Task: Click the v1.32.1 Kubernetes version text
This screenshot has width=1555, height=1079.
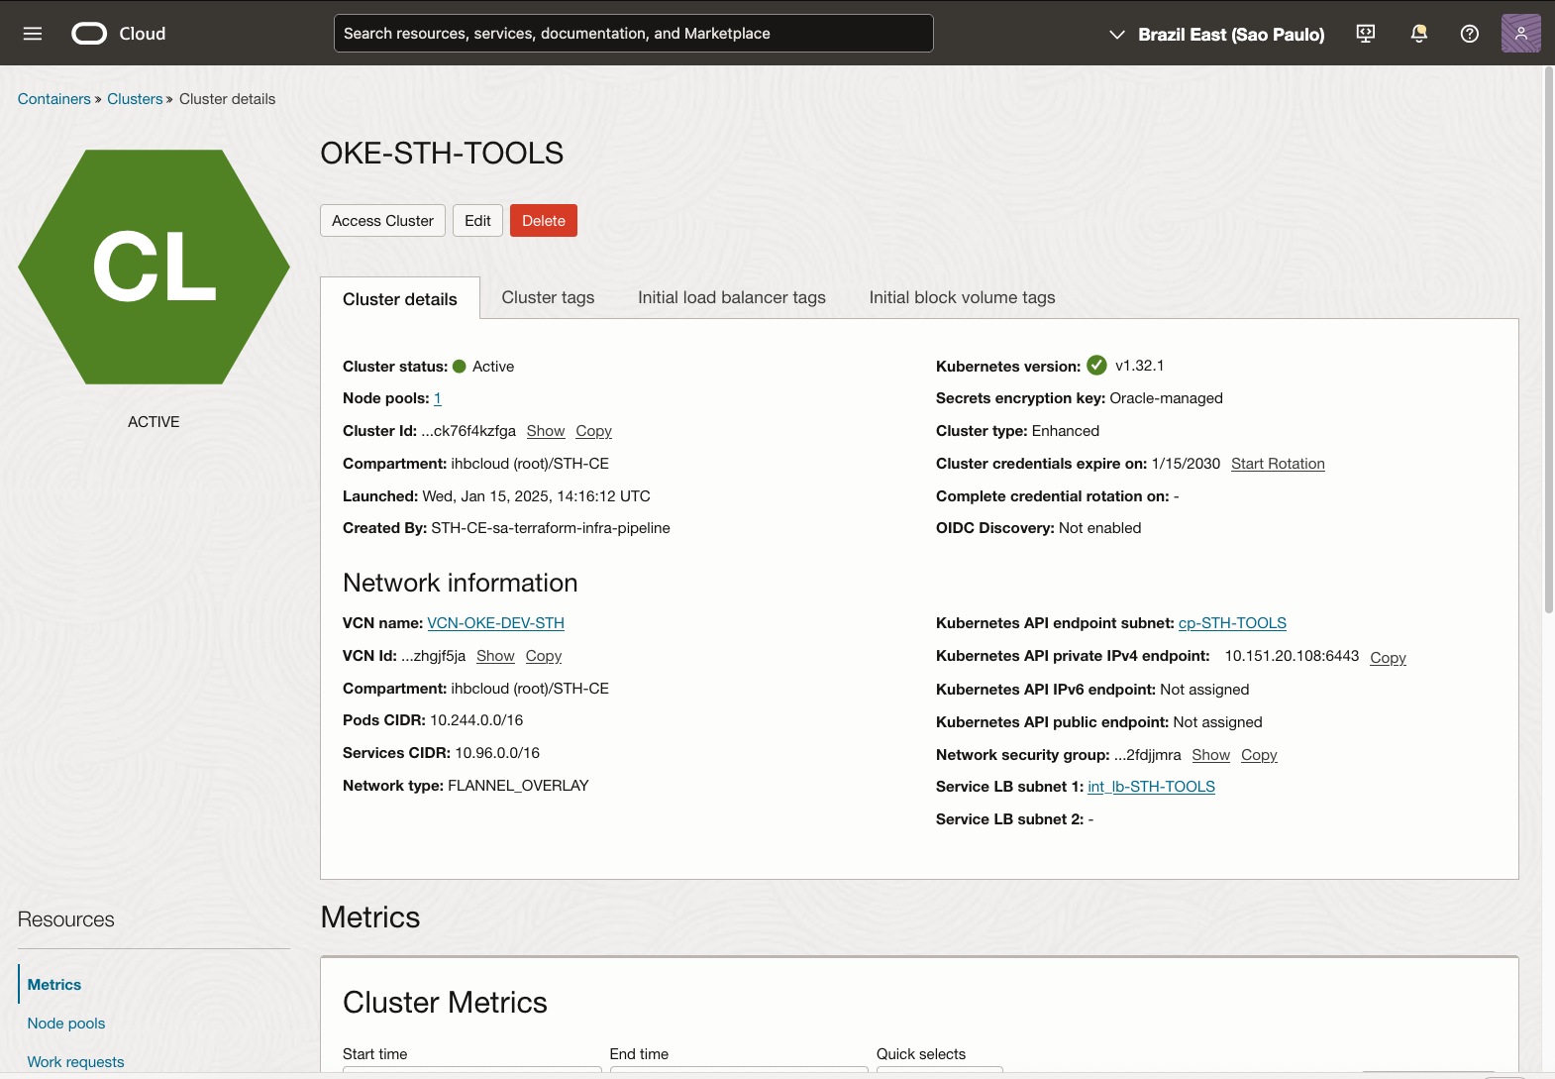Action: (1140, 366)
